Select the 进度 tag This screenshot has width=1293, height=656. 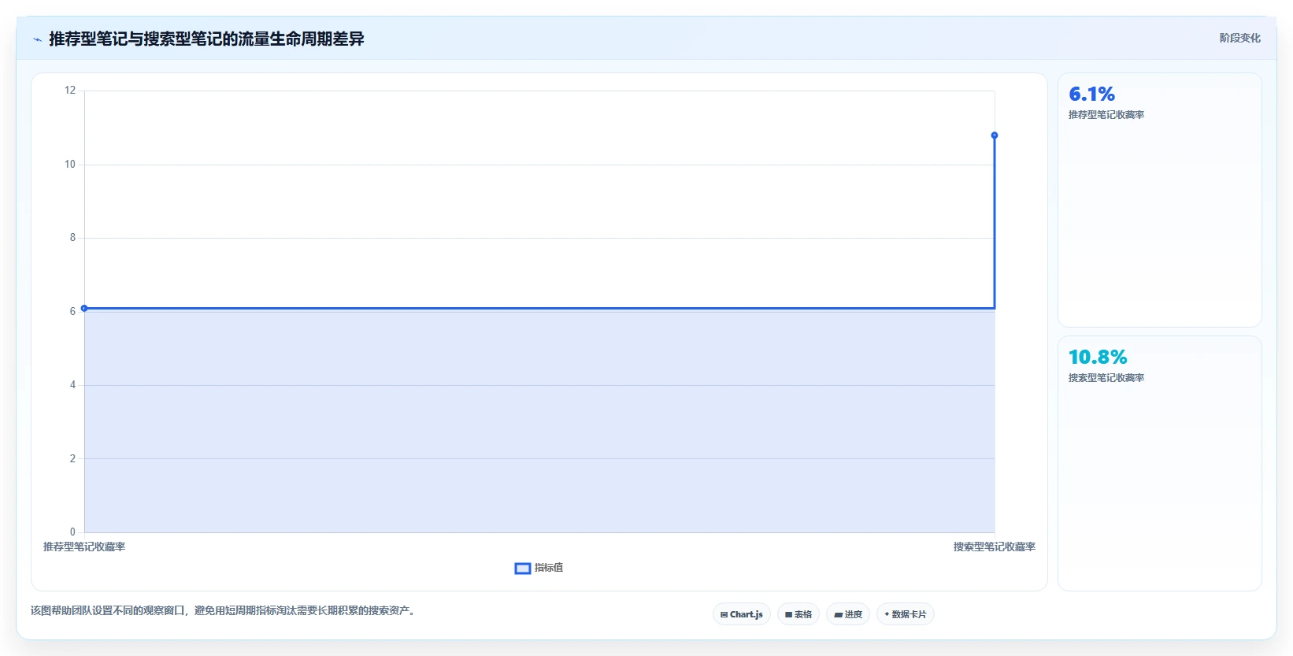tap(848, 614)
